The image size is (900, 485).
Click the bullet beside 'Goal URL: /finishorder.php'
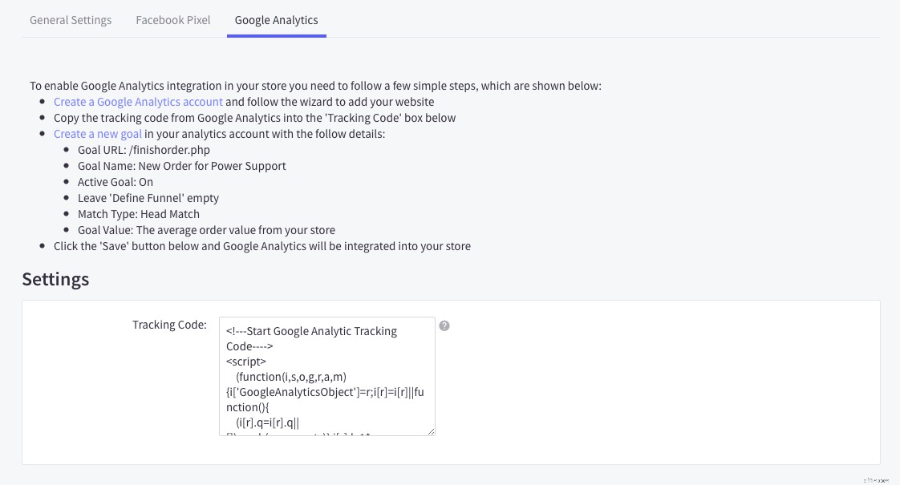pos(68,150)
